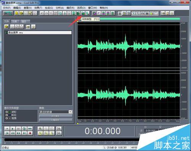Zoom in vertically with the upper vertical-zoom icon
This screenshot has height=151, width=191.
coord(59,129)
